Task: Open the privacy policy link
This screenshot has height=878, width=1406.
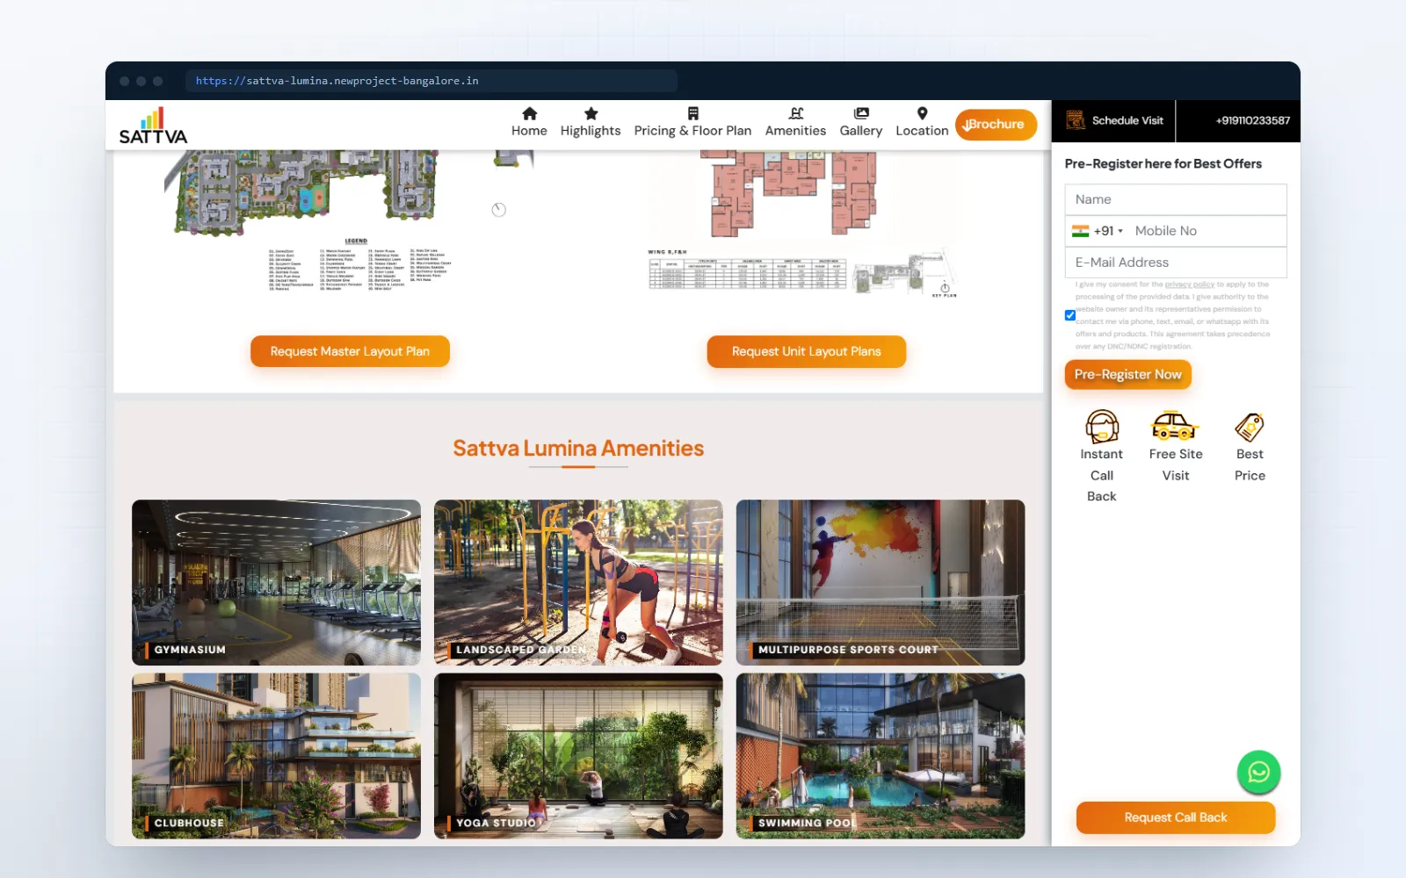Action: (x=1189, y=284)
